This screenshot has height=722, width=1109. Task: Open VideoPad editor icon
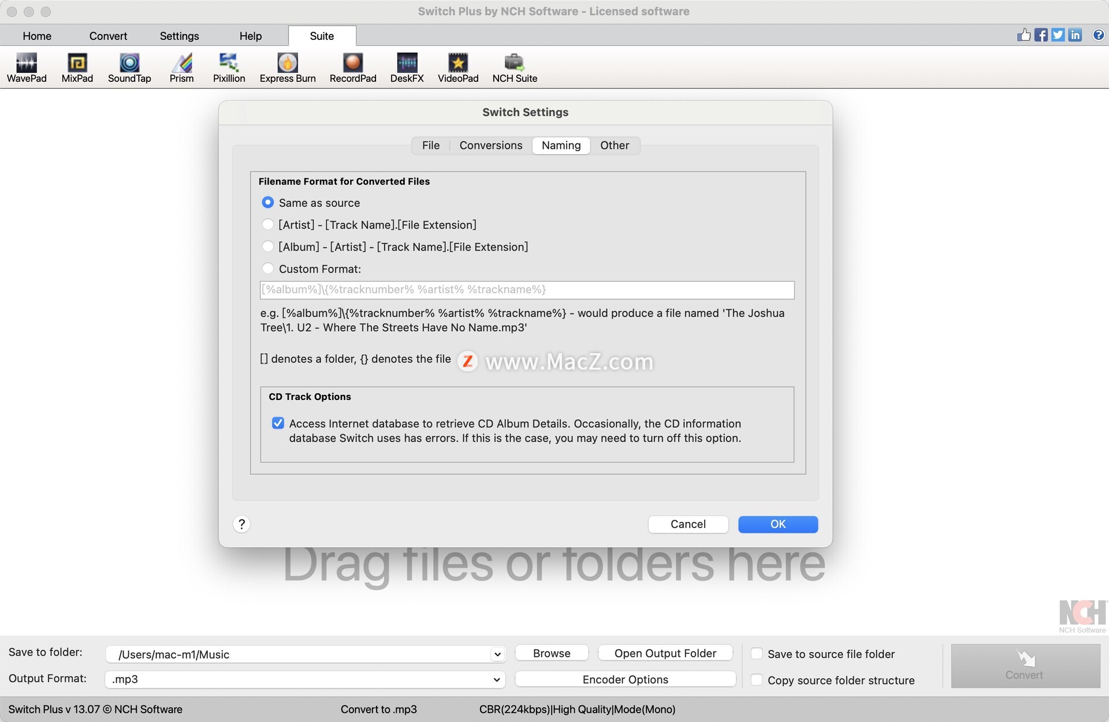click(458, 68)
